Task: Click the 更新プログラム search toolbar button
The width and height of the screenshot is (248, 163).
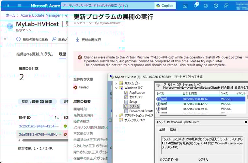Action: (60, 39)
